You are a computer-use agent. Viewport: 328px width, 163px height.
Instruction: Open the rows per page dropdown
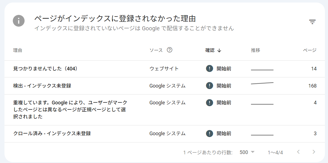[247, 152]
